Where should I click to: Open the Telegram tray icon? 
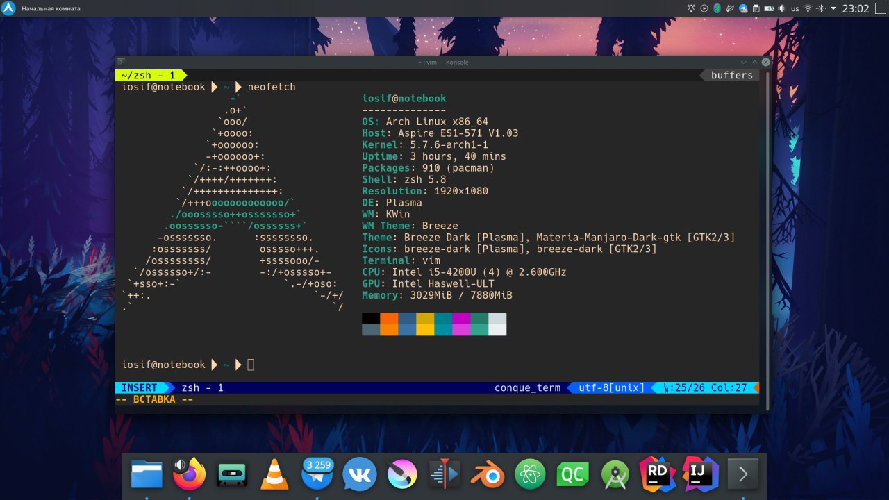[x=743, y=8]
